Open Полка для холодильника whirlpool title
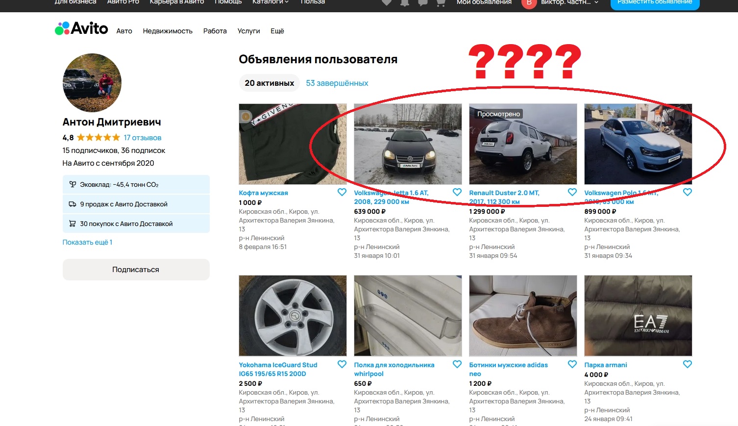Screen dimensions: 738x426 pyautogui.click(x=394, y=369)
